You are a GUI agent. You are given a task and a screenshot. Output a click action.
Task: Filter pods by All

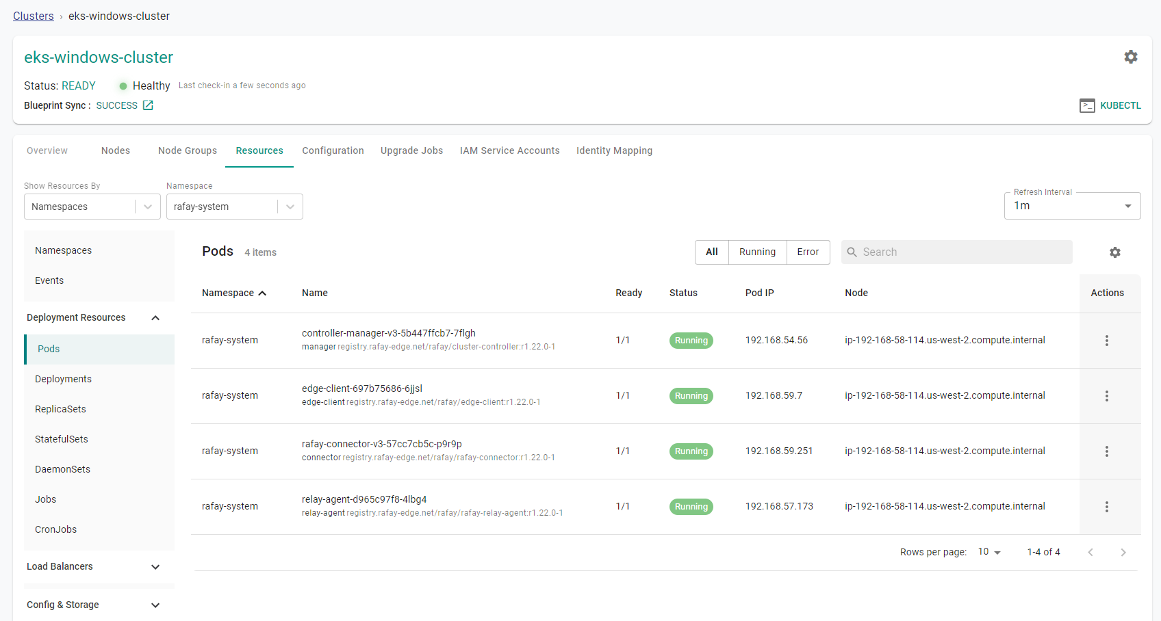tap(712, 252)
